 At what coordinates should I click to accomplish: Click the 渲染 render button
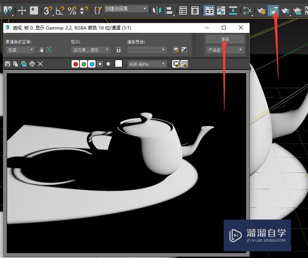pyautogui.click(x=225, y=39)
